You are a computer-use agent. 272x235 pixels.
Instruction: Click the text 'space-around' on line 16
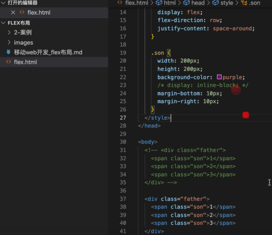[232, 29]
